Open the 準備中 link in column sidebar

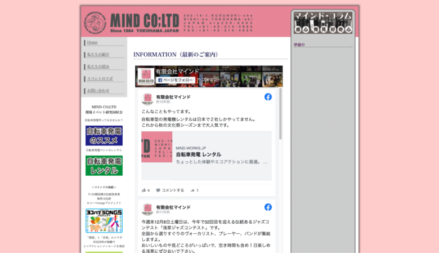(x=299, y=45)
